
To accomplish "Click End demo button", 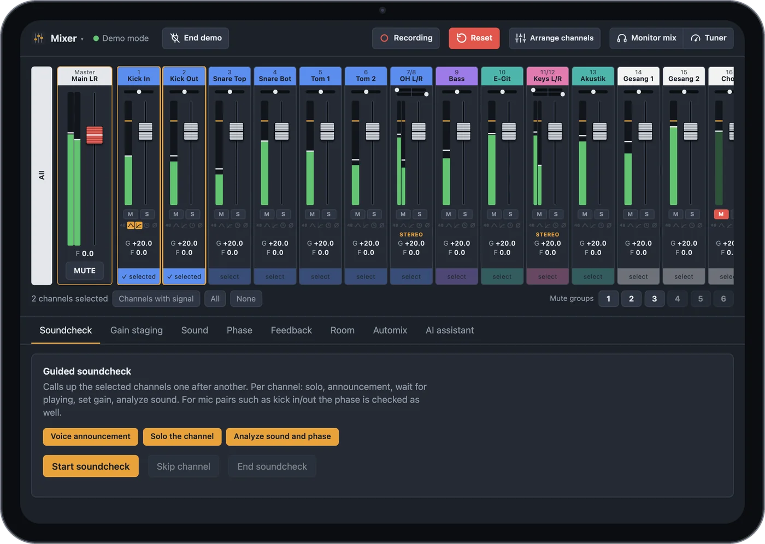I will coord(196,38).
